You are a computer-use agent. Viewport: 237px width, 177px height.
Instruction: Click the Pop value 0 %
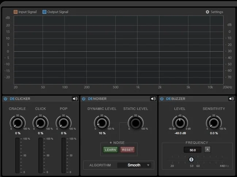coord(64,133)
